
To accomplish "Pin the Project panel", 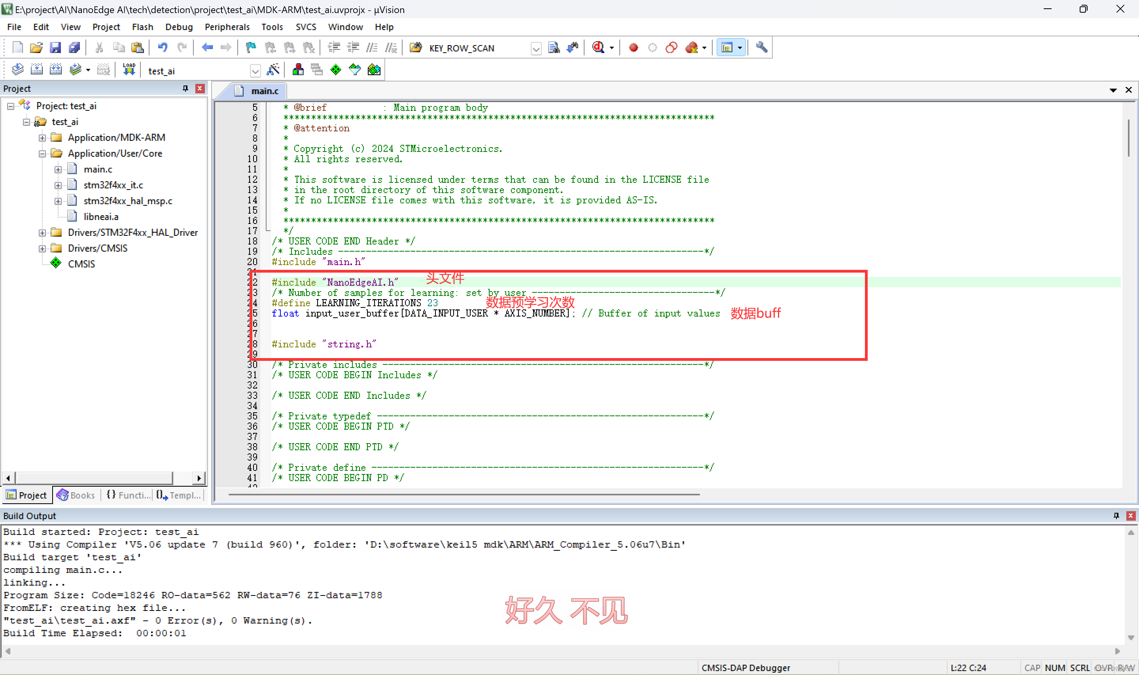I will pyautogui.click(x=185, y=88).
